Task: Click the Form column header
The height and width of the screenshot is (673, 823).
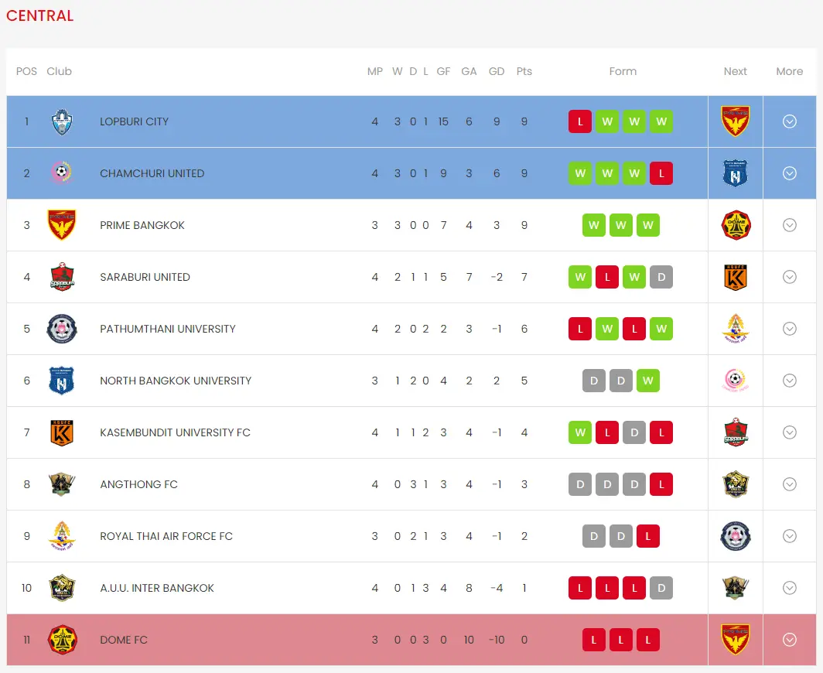Action: (x=623, y=71)
